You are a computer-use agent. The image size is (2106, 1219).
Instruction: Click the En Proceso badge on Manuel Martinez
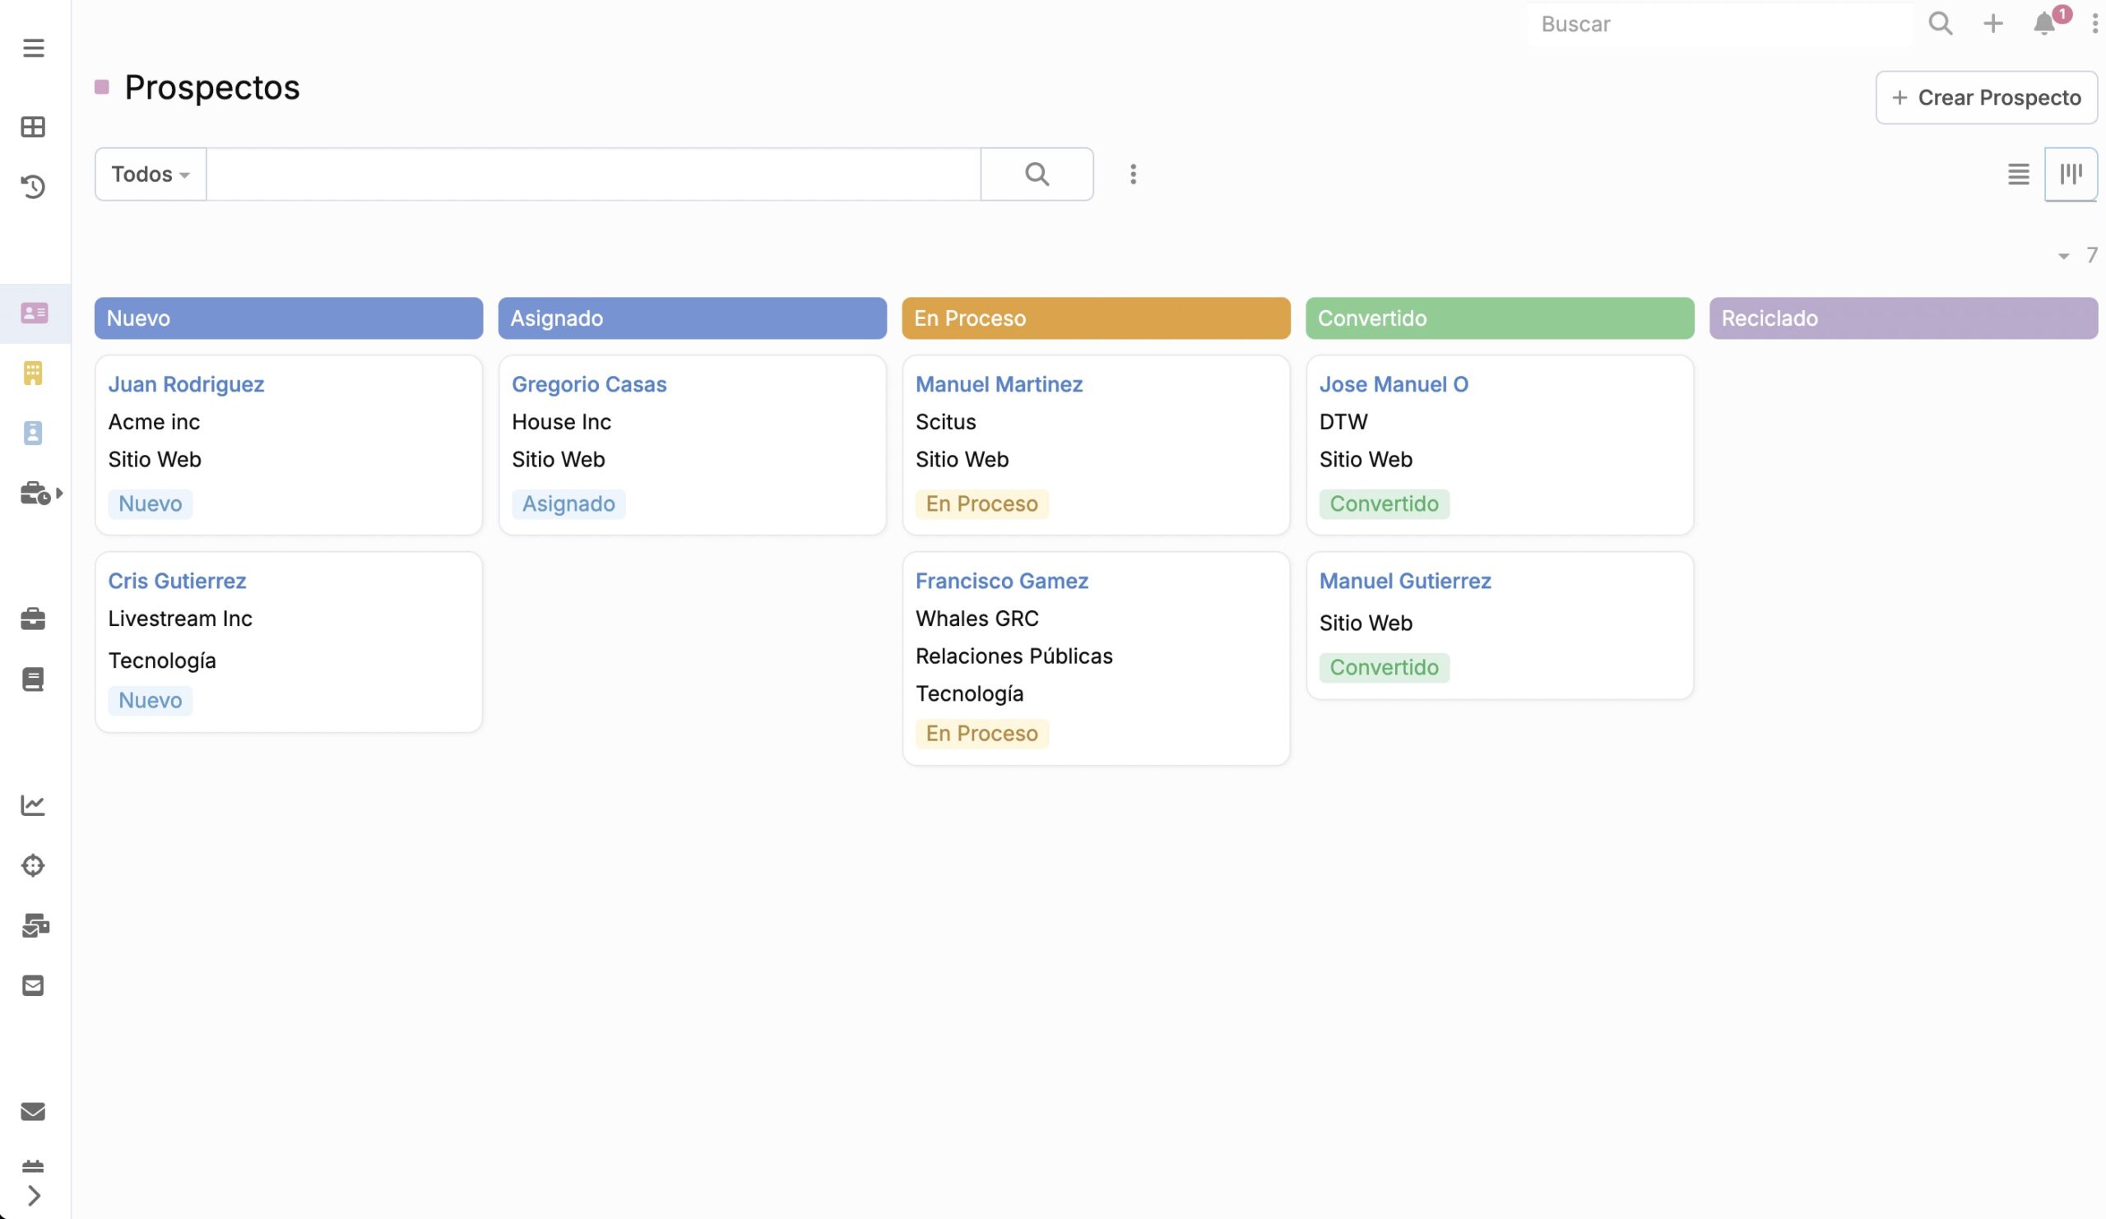tap(982, 504)
